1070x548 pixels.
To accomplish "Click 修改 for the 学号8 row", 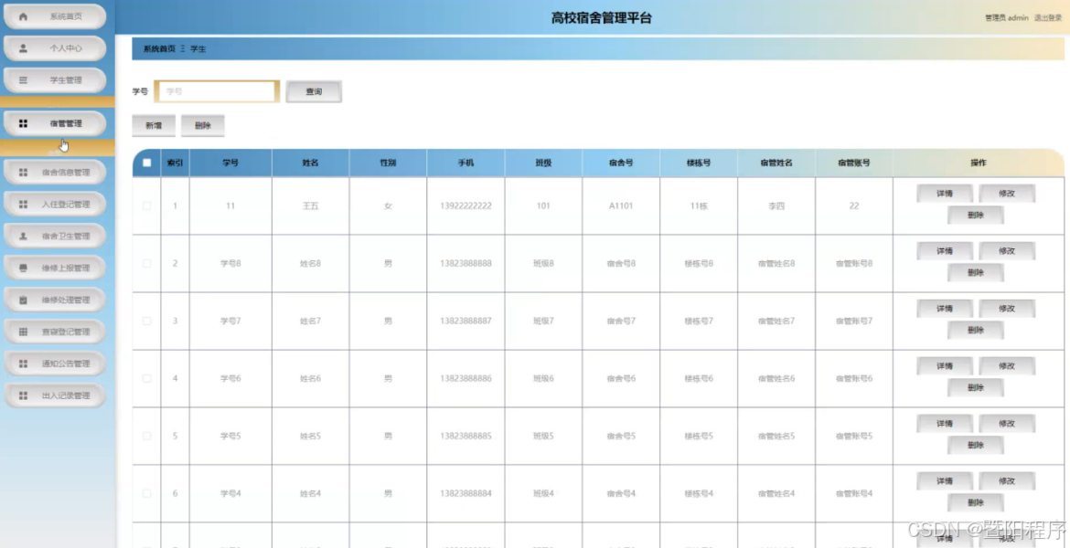I will point(1007,251).
